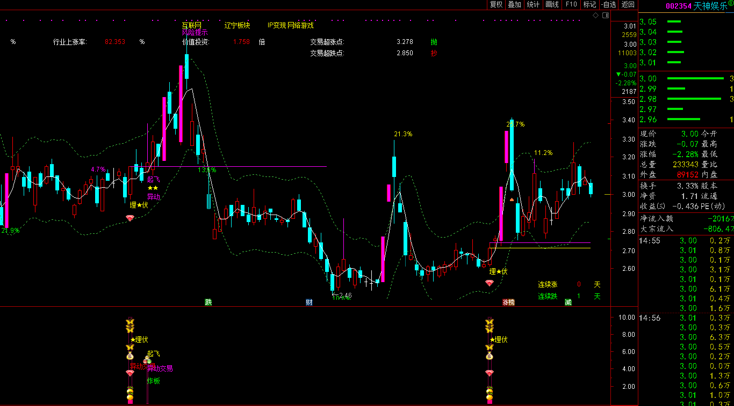Click the red diamond gem below the left candles
Viewport: 734px width, 406px height.
click(x=129, y=218)
